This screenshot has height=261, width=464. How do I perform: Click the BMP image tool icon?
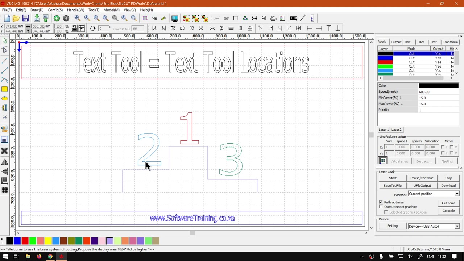click(226, 18)
